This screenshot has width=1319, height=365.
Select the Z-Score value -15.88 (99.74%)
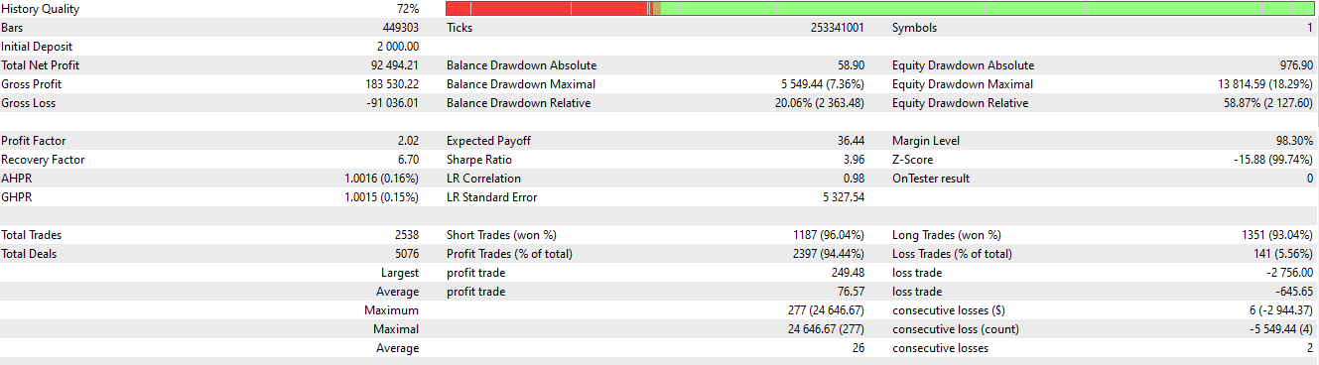[x=1273, y=160]
